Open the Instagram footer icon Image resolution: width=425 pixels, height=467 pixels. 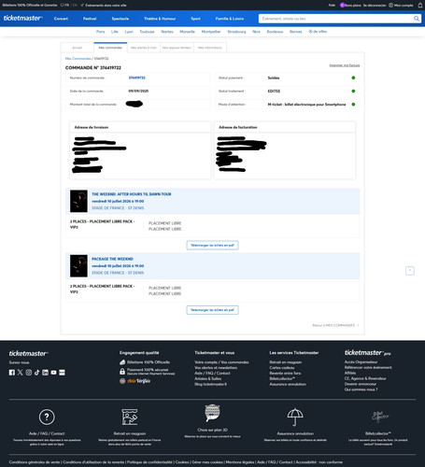click(29, 373)
